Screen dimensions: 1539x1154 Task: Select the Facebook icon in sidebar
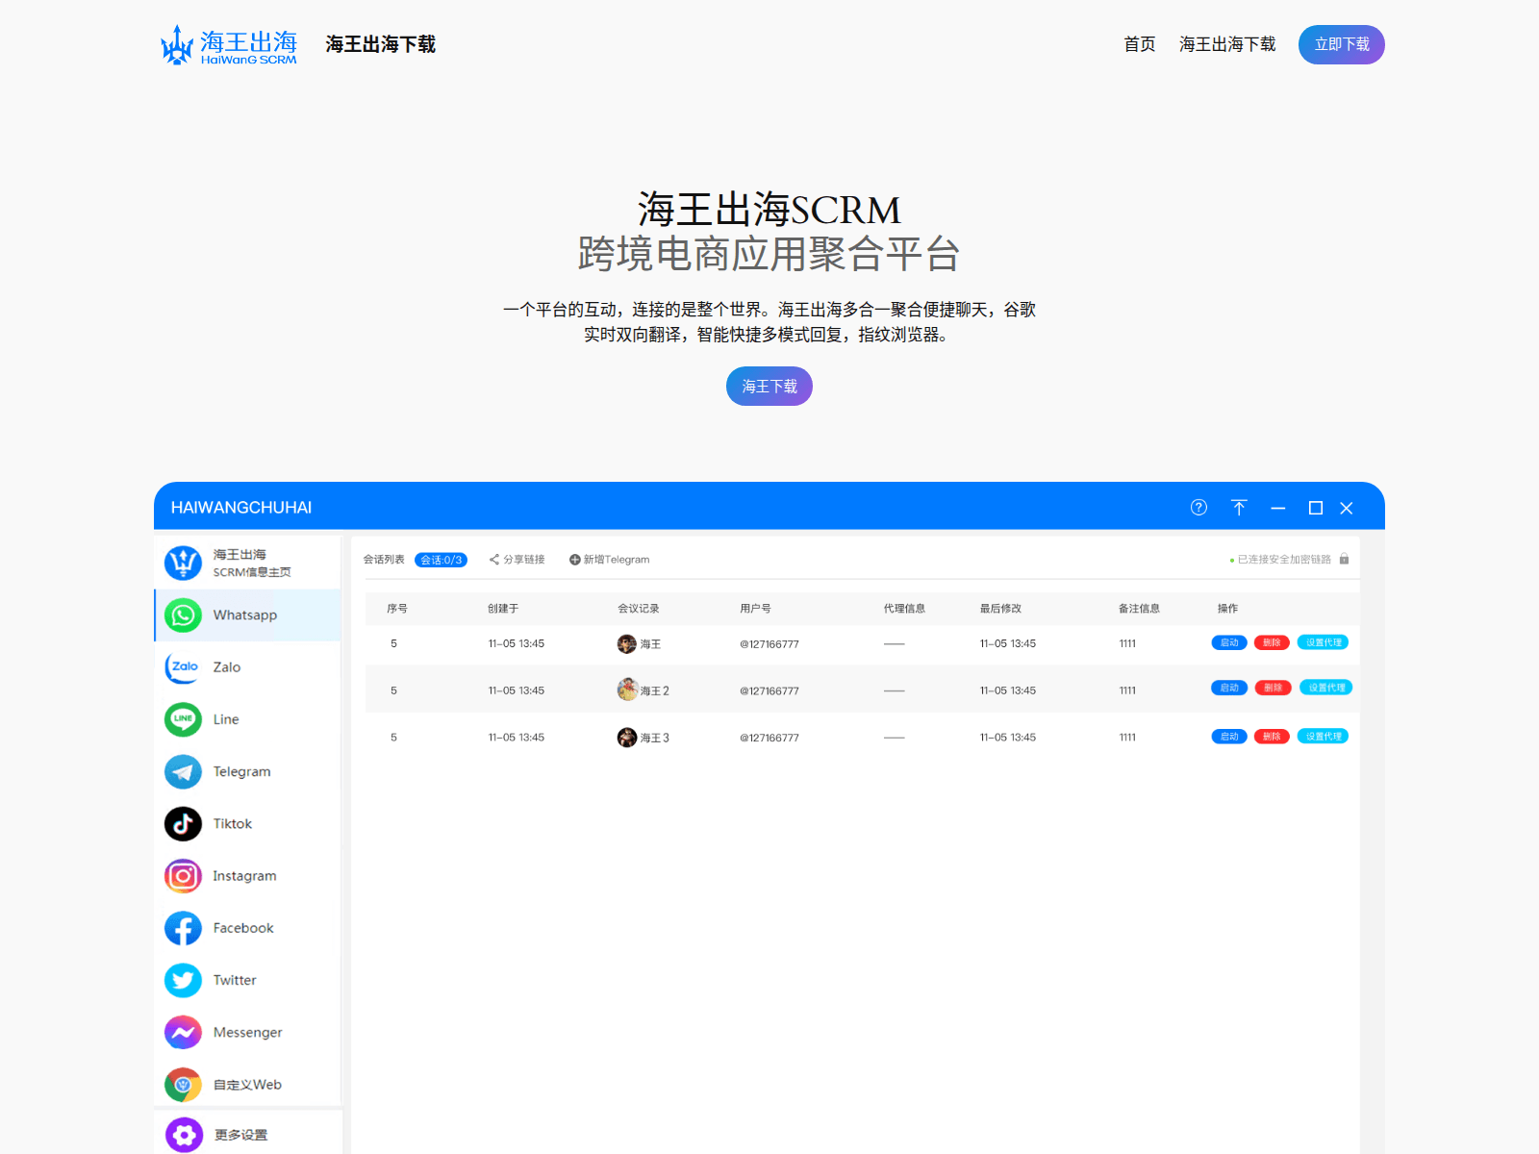coord(183,928)
